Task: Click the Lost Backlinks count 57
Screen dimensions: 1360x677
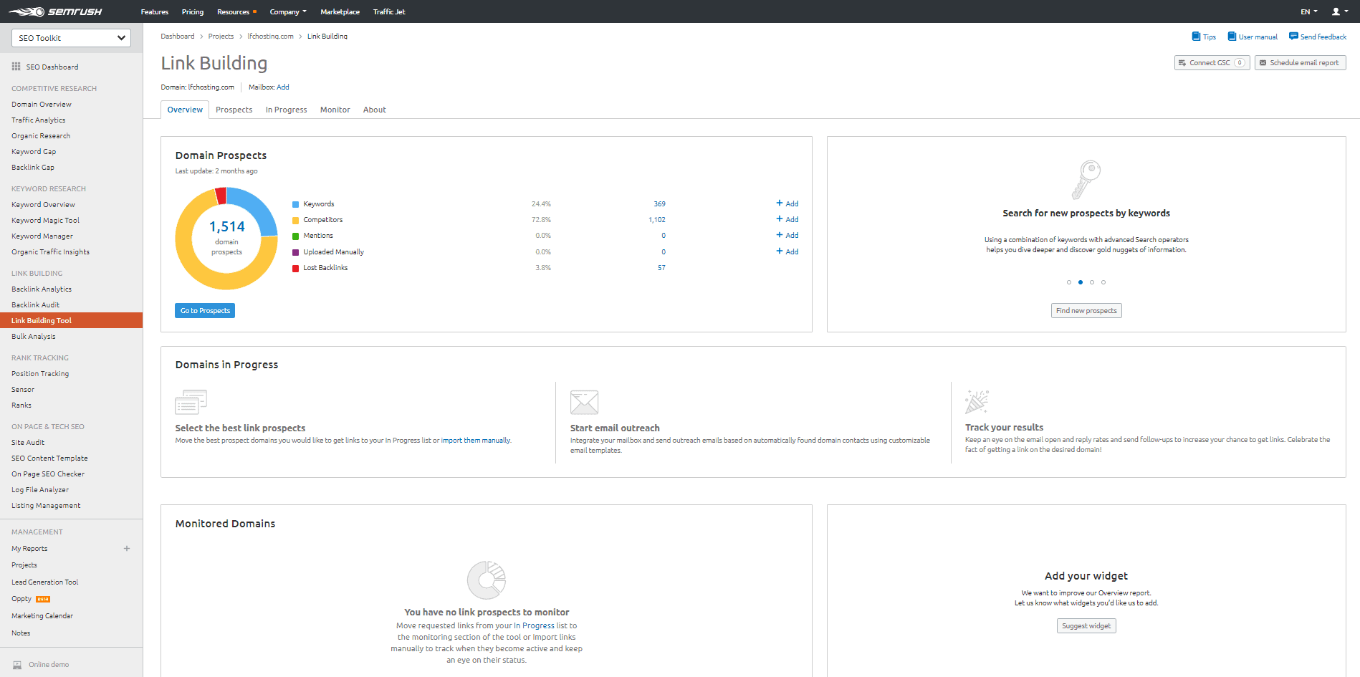Action: coord(661,267)
